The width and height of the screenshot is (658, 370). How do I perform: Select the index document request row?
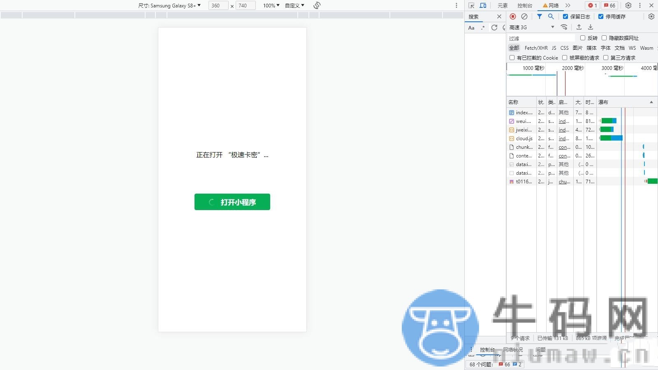[x=582, y=112]
